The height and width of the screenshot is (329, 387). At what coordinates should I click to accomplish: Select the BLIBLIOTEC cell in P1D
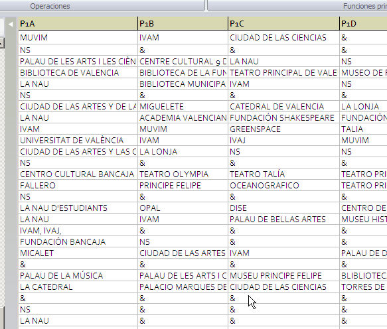coord(363,276)
